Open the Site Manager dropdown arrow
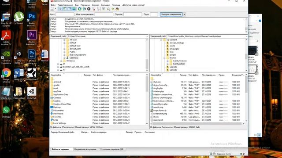The width and height of the screenshot is (282, 158). (x=56, y=9)
